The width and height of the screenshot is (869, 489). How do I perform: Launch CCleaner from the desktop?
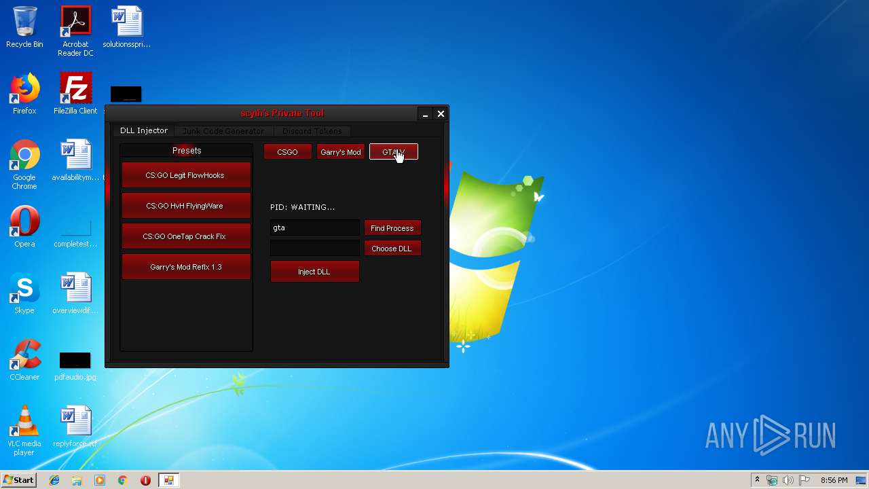click(x=24, y=361)
